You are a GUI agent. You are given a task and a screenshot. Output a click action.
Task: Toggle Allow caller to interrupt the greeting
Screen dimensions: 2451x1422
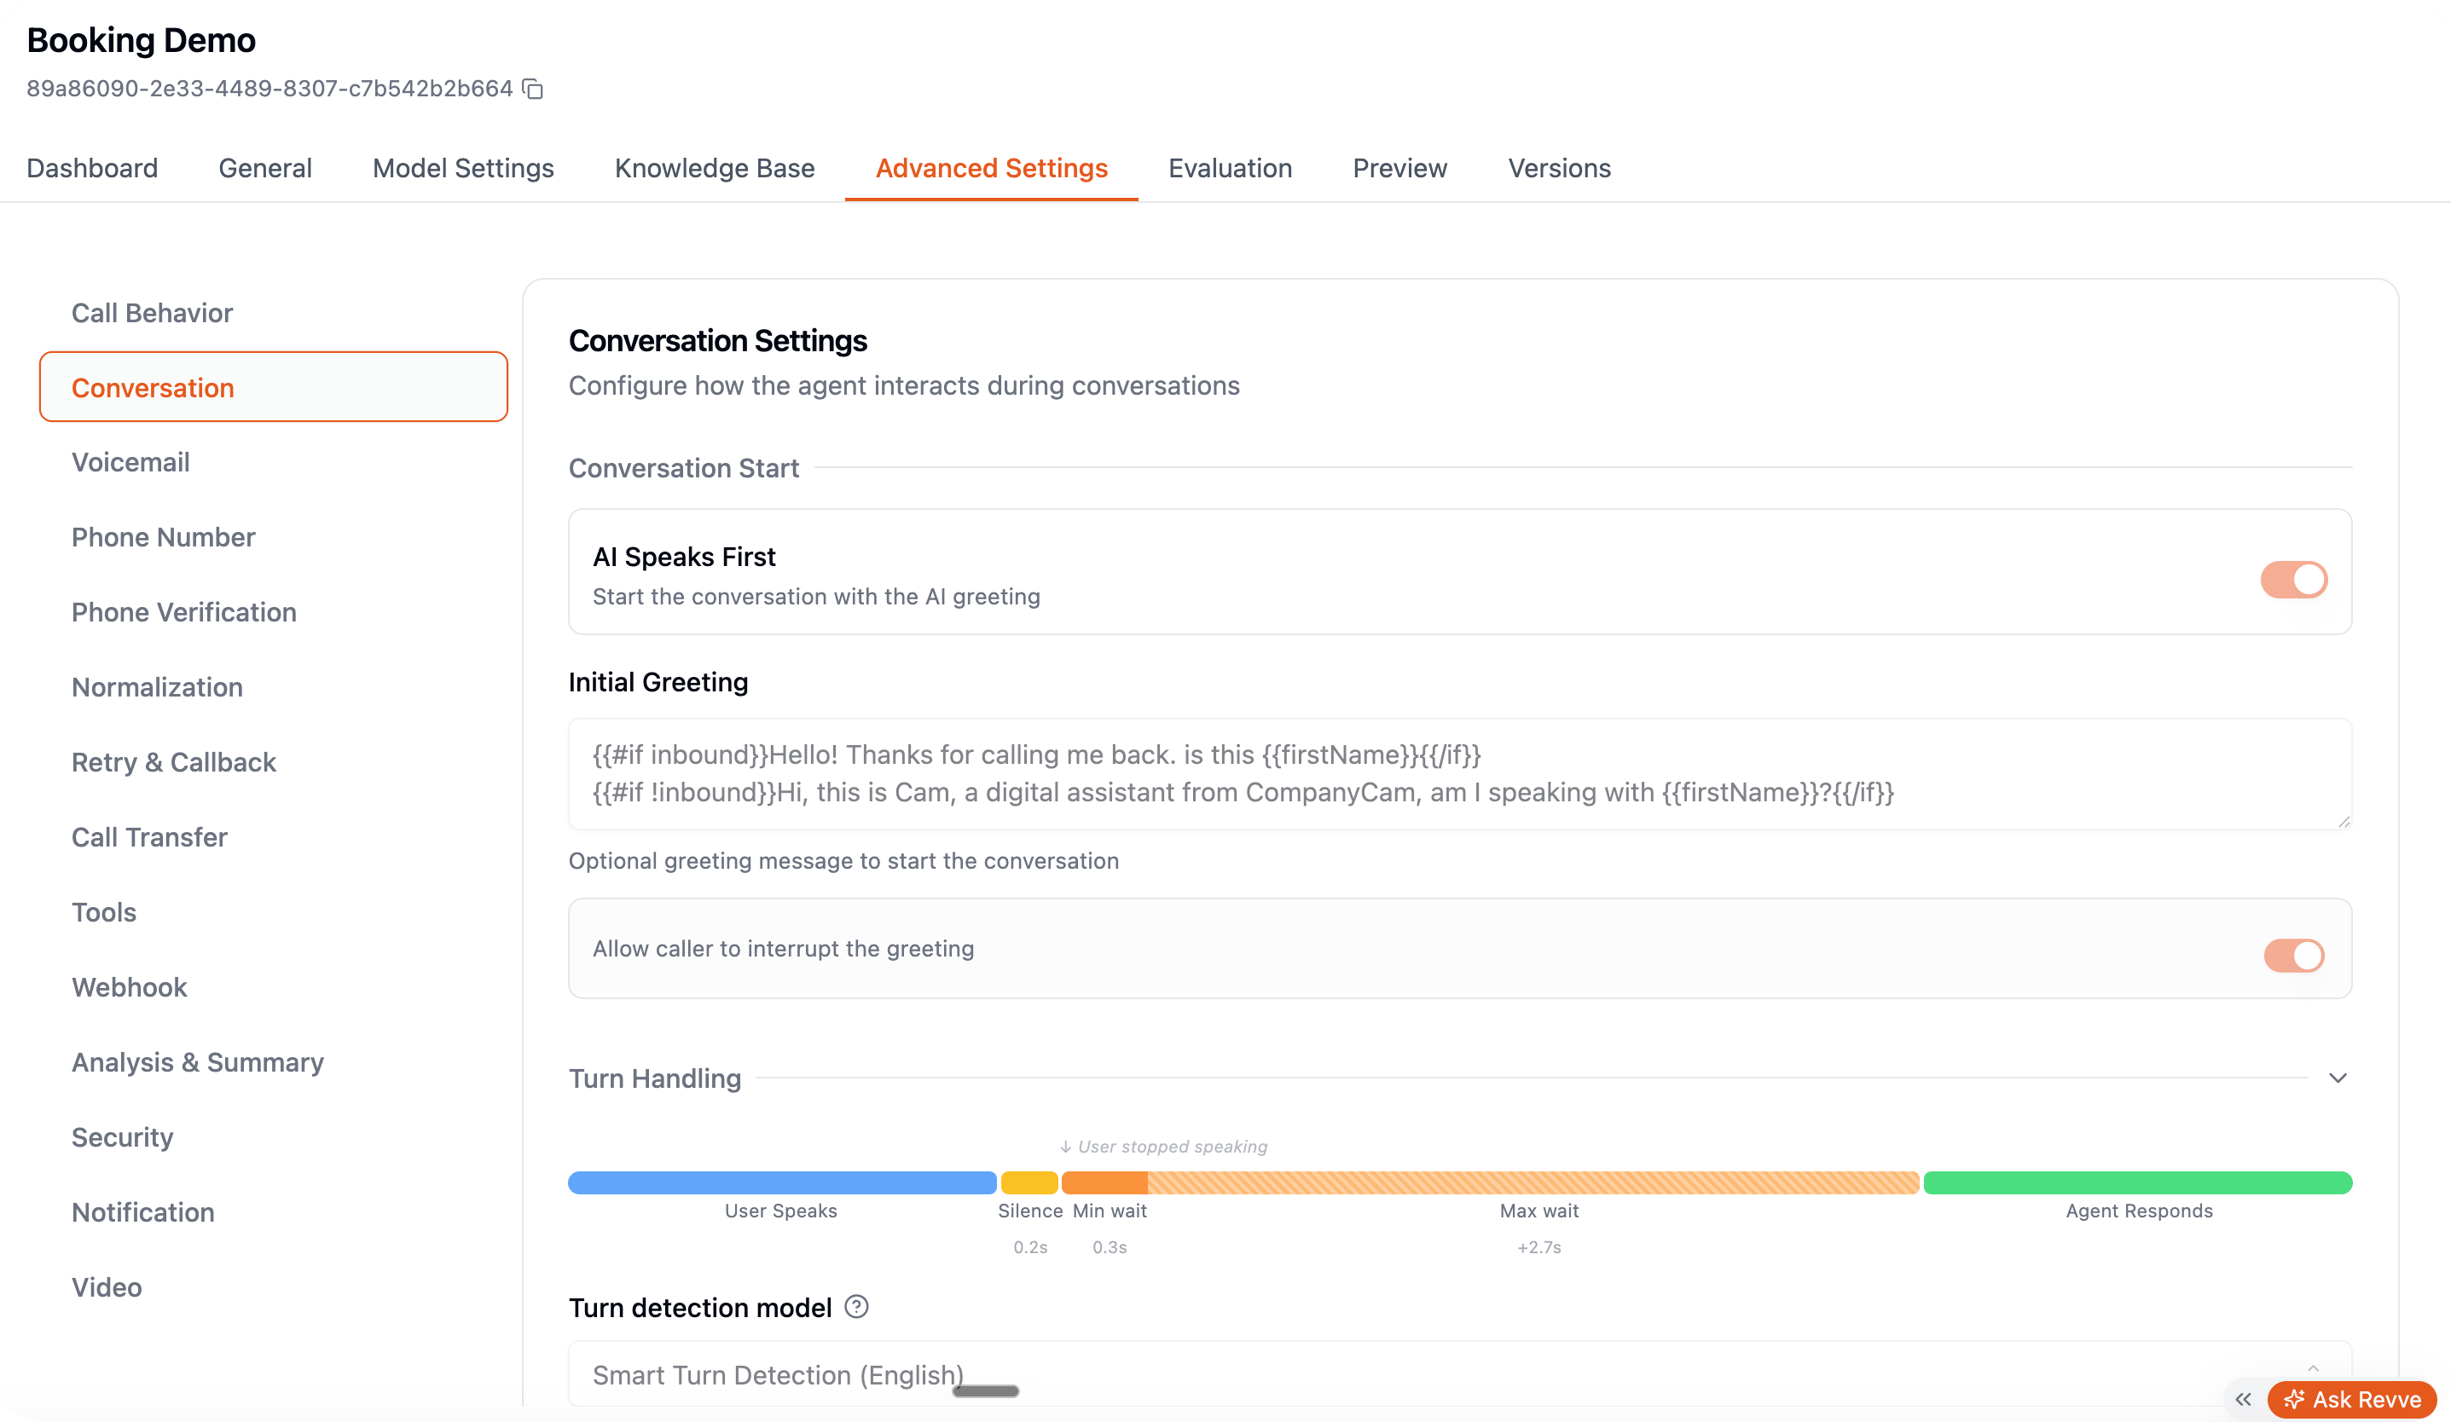[x=2293, y=956]
